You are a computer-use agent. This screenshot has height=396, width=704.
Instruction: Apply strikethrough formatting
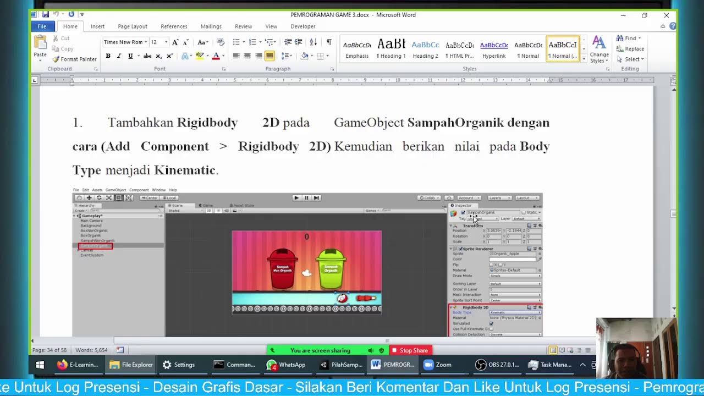147,56
